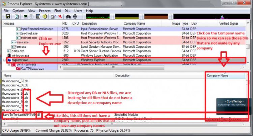Click the lsm.exe process icon

coord(13,47)
